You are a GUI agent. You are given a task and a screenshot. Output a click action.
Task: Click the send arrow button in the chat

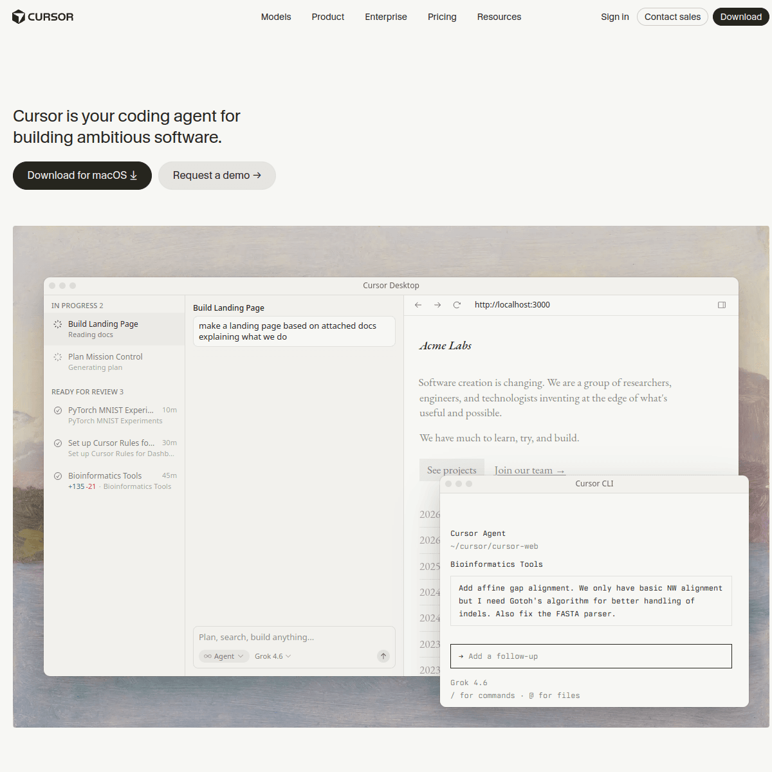(x=383, y=656)
